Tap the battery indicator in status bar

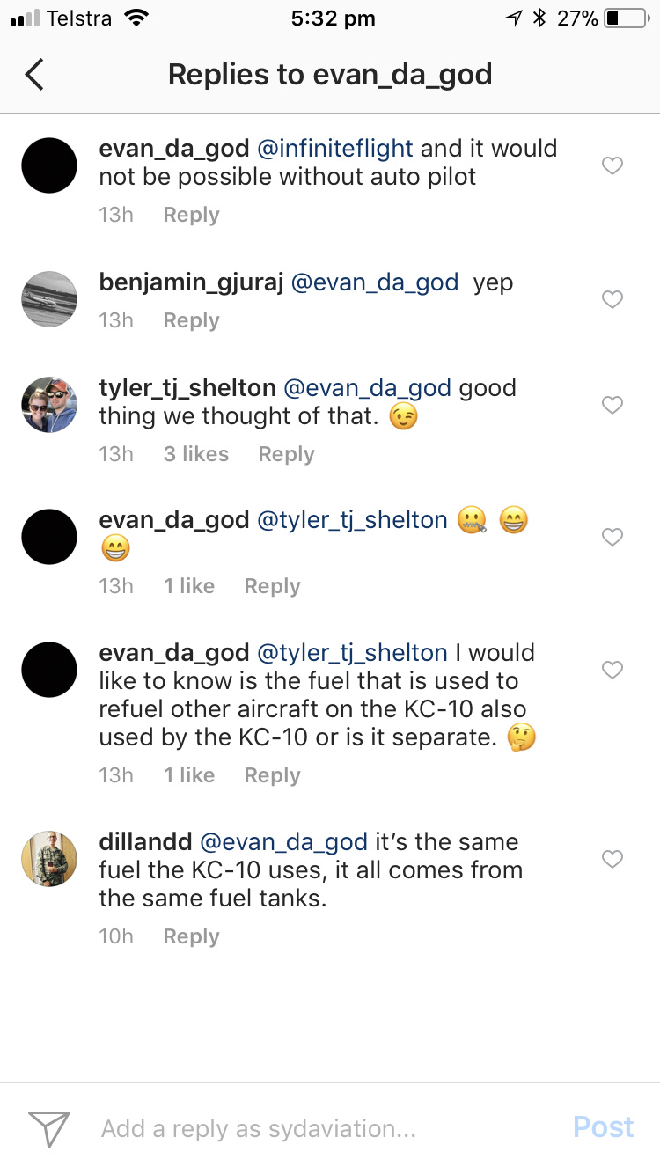pyautogui.click(x=625, y=18)
